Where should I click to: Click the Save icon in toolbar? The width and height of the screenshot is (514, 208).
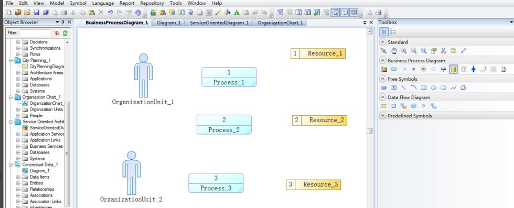click(37, 13)
